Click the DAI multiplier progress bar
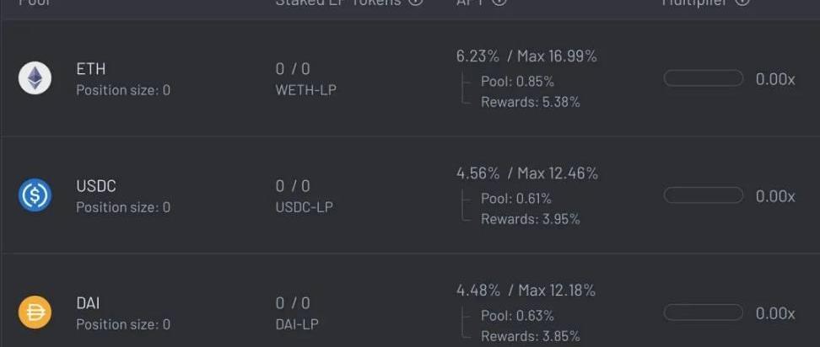The height and width of the screenshot is (347, 820). point(703,312)
